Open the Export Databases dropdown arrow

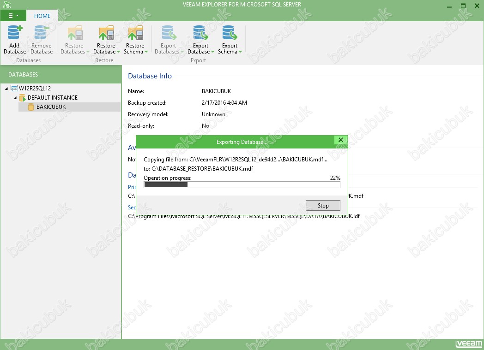pyautogui.click(x=182, y=52)
